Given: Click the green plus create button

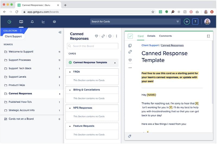Looking at the screenshot, I should [x=187, y=22].
